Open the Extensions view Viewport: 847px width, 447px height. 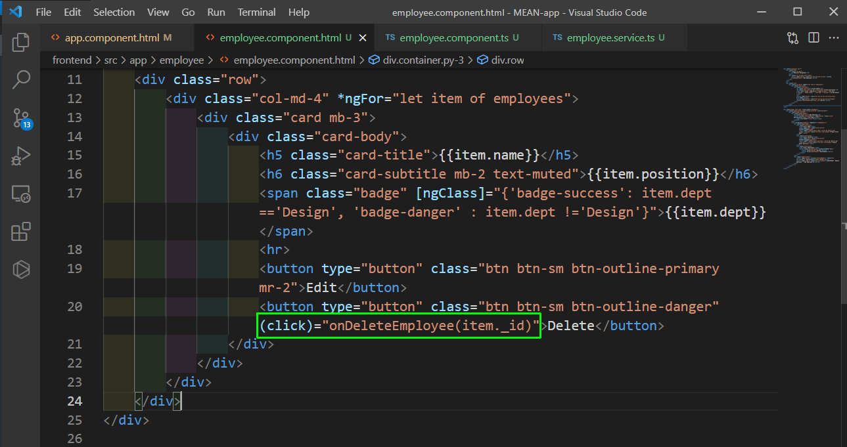point(20,232)
